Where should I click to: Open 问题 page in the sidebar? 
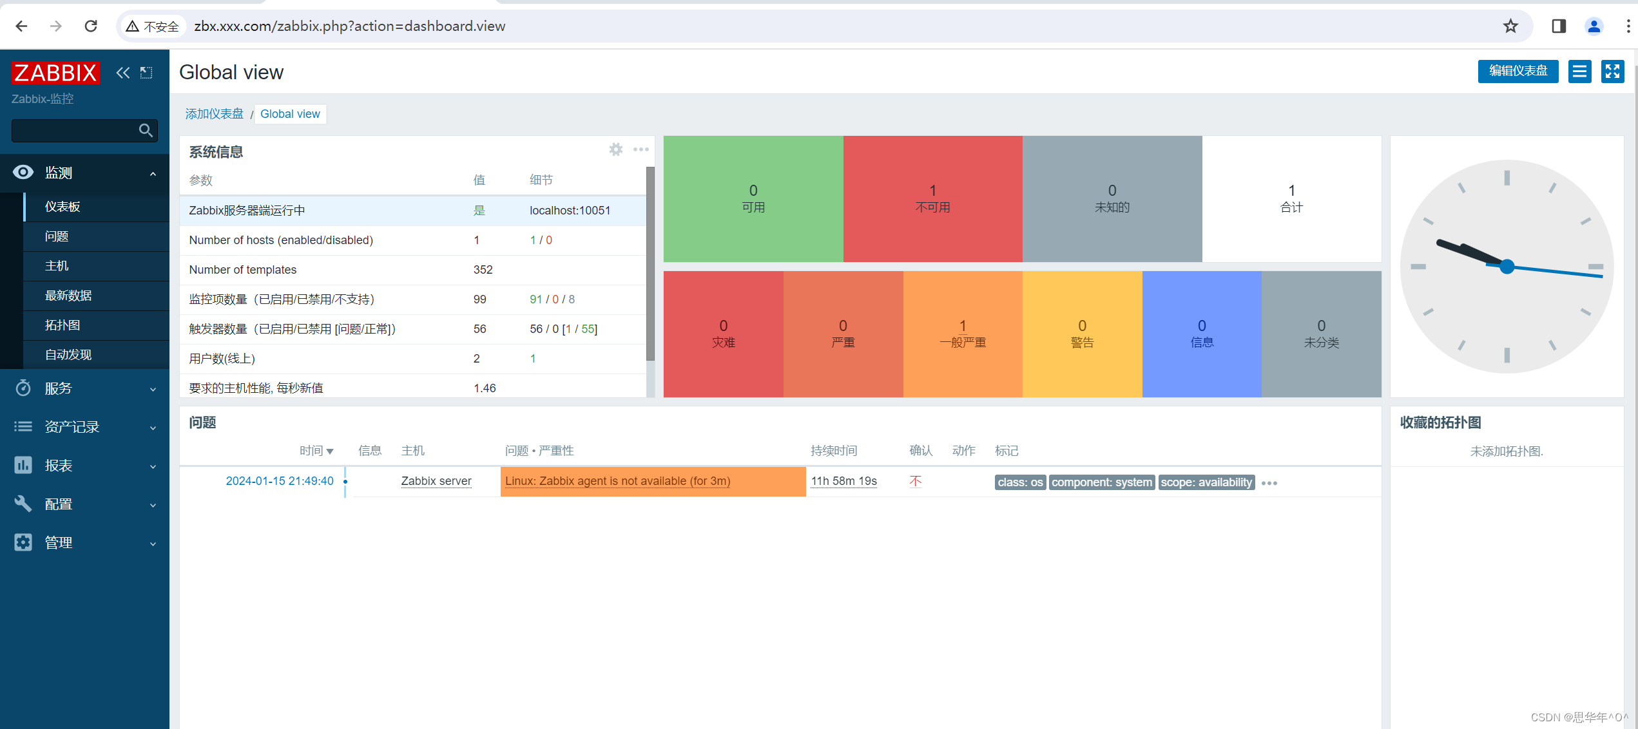(x=57, y=236)
